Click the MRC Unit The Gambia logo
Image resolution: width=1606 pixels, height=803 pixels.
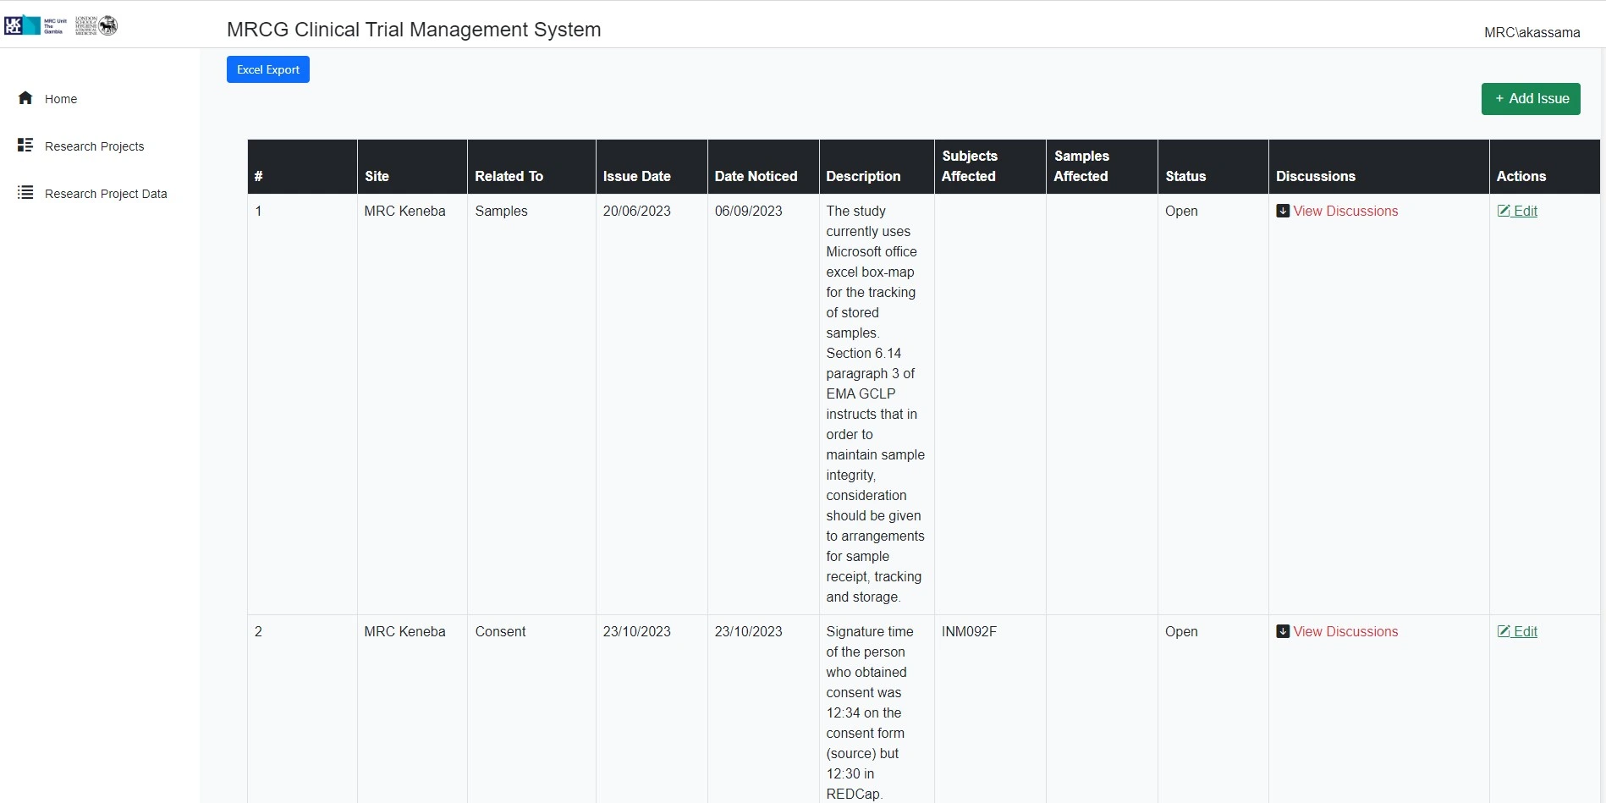[36, 25]
